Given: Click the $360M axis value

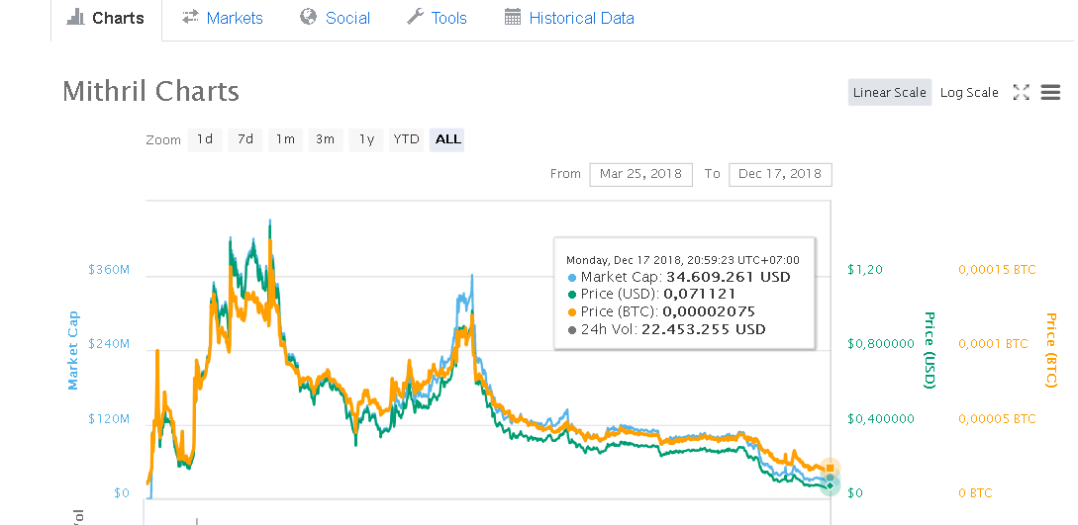Looking at the screenshot, I should [x=109, y=270].
